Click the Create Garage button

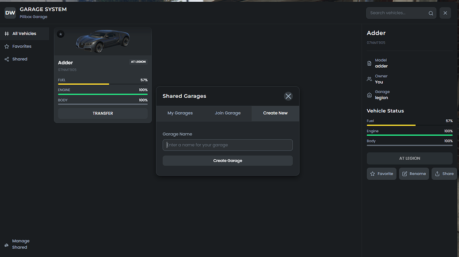228,161
